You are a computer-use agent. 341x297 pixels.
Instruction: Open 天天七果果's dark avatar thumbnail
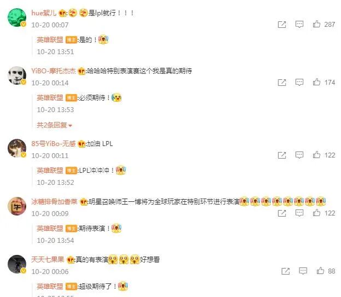(x=17, y=264)
